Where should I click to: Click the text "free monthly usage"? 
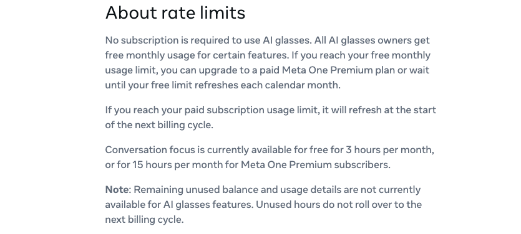pos(150,55)
